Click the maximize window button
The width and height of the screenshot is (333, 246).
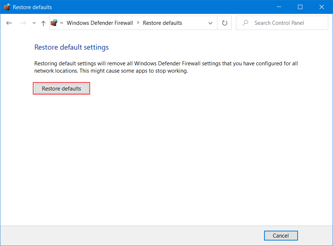(x=300, y=7)
